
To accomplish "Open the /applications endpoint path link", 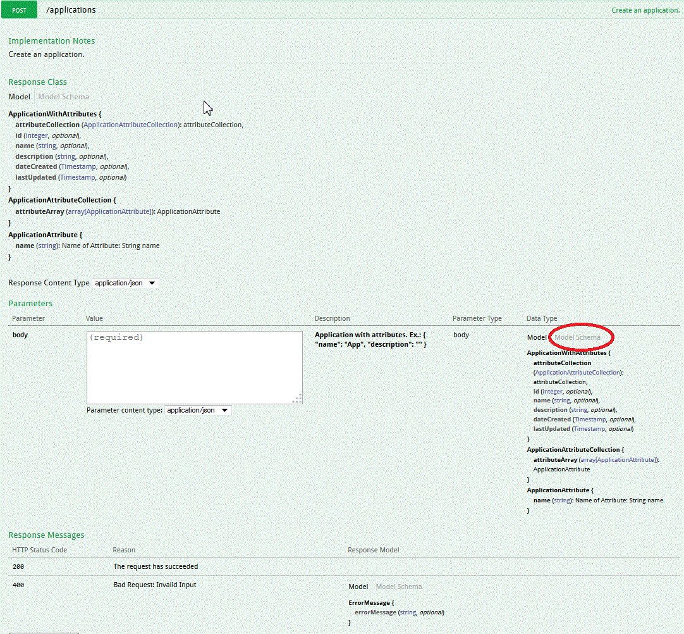I will [71, 9].
